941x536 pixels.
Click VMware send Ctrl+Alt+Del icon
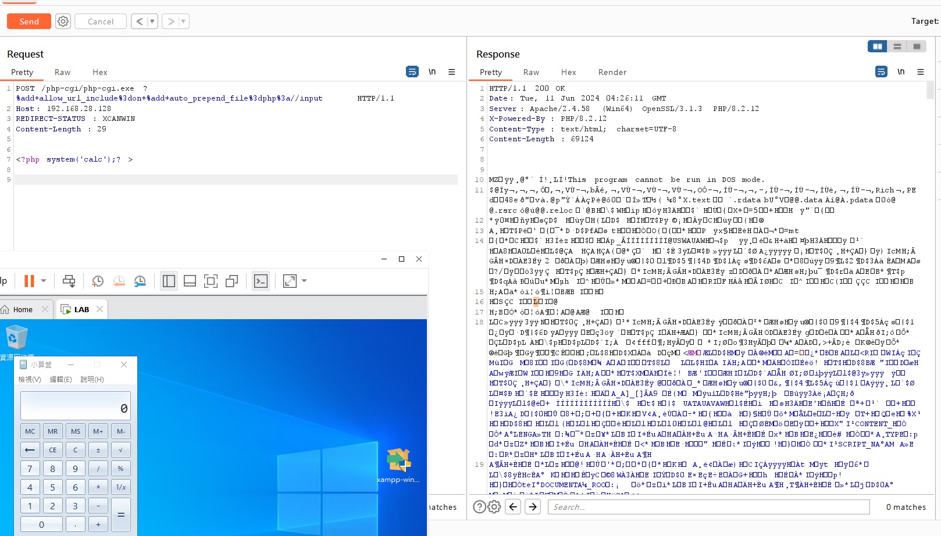[x=69, y=281]
